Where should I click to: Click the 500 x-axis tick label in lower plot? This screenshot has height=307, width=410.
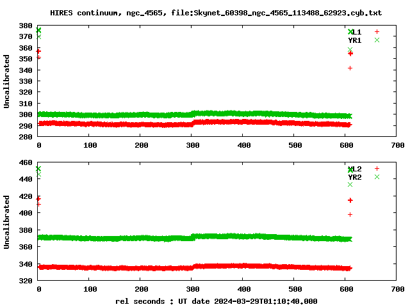point(295,289)
